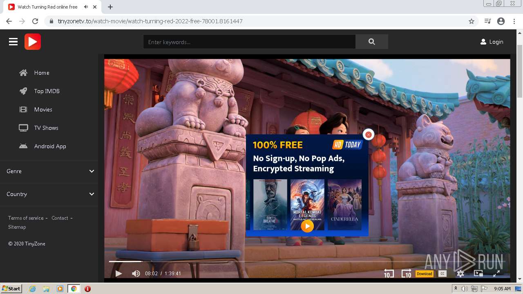Open browser media control icon

point(487,21)
